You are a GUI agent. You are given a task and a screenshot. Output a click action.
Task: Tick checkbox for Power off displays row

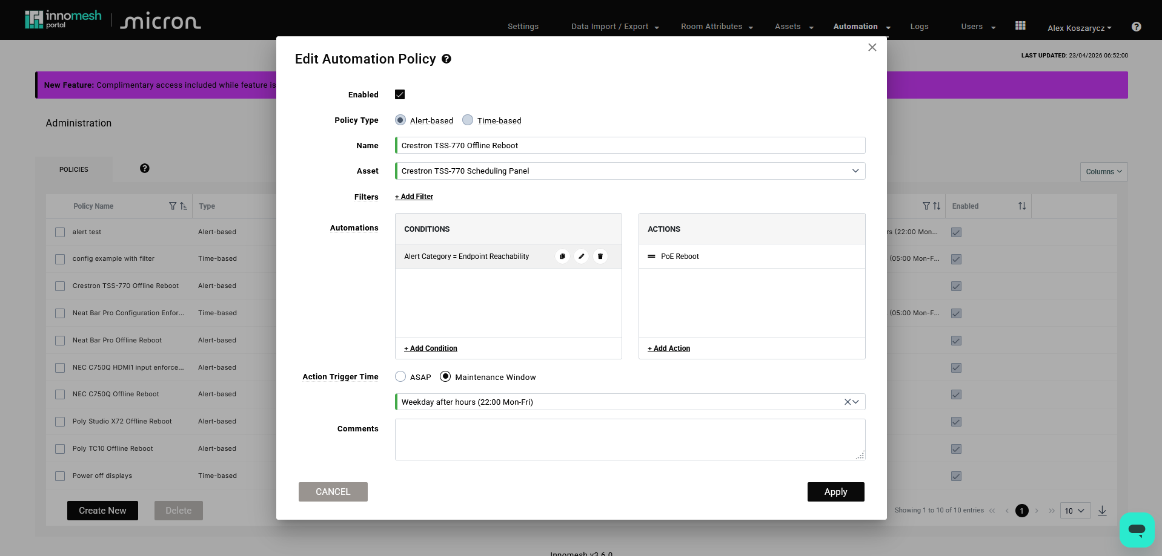pyautogui.click(x=60, y=476)
